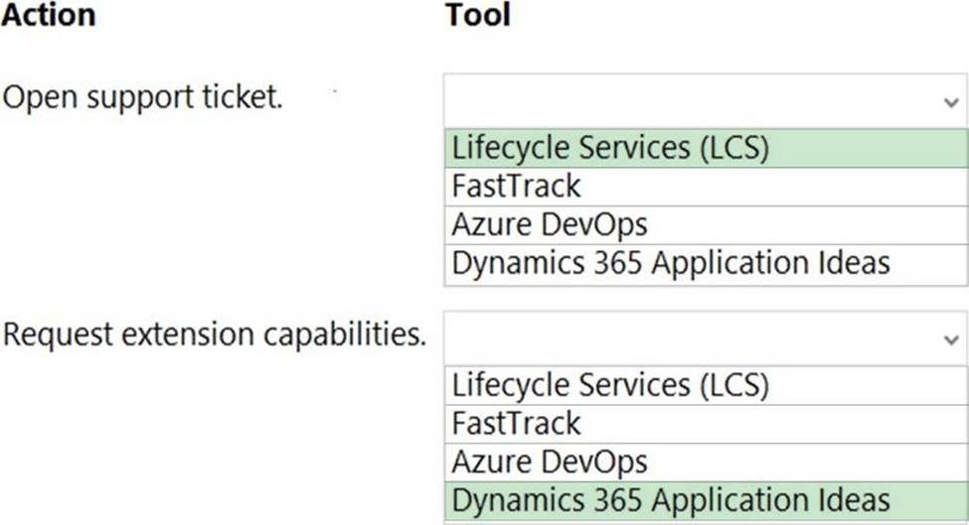Select the unhighlighted Dynamics 365 Application Ideas entry
This screenshot has width=969, height=525.
point(706,264)
